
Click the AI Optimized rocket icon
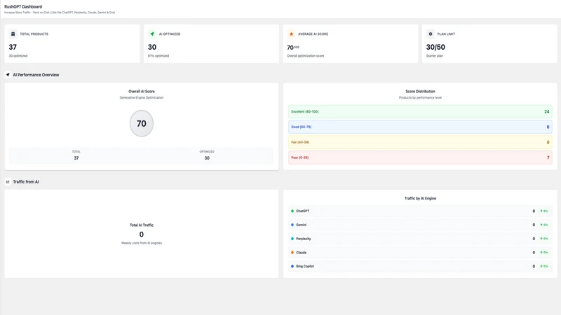[x=152, y=34]
